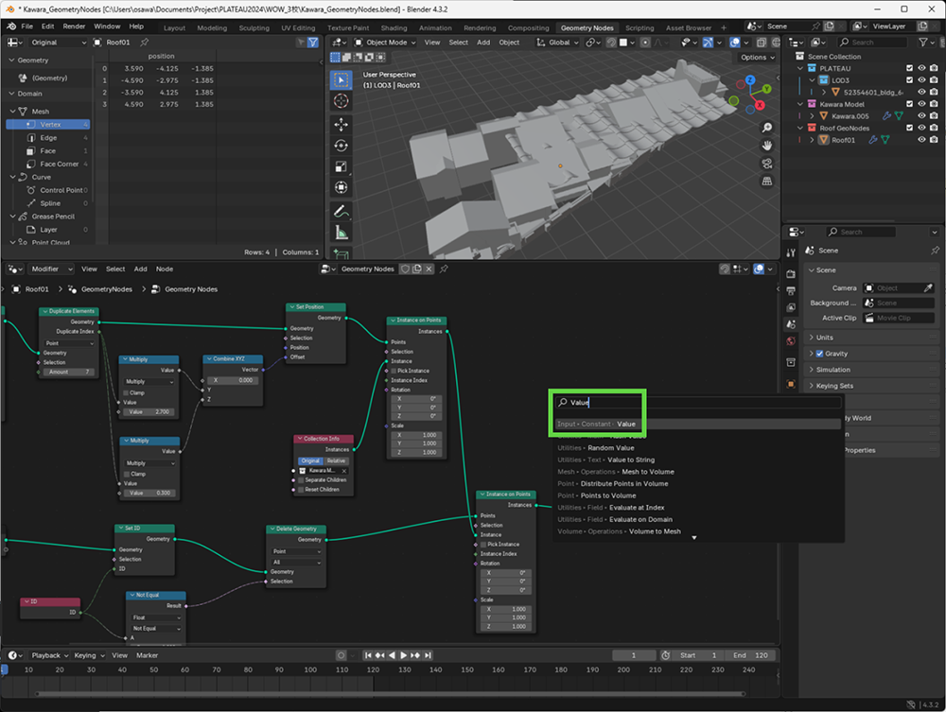The width and height of the screenshot is (946, 712).
Task: Expand the Roof01 object in outliner
Action: 810,140
